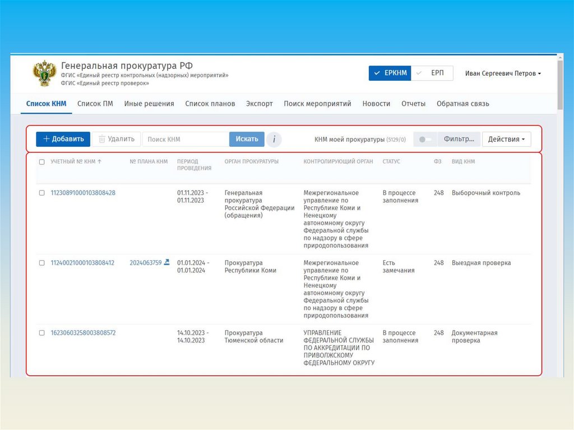
Task: Open КНМ record 16230603258003808572
Action: pyautogui.click(x=83, y=332)
